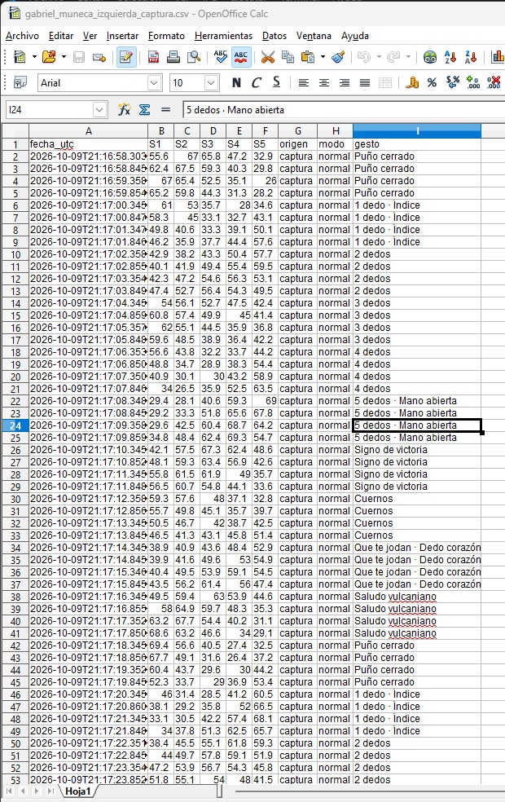Run spelling check ABC checkmark icon
The image size is (505, 802).
(221, 57)
